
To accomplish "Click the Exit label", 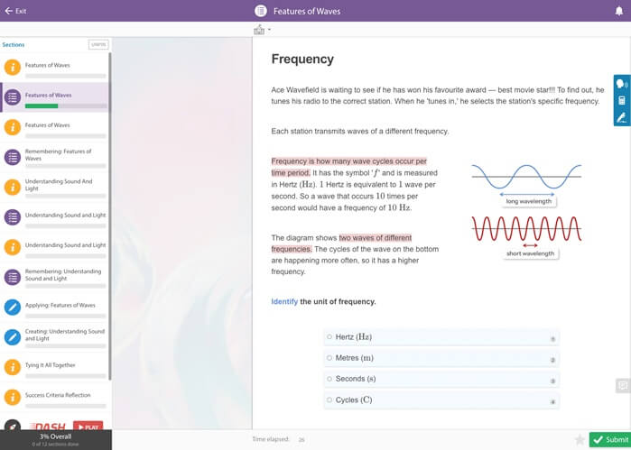I will coord(21,11).
